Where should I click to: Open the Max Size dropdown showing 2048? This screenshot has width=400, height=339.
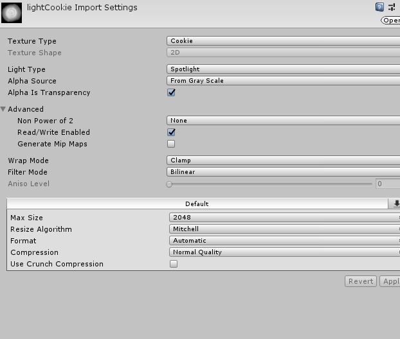coord(284,217)
